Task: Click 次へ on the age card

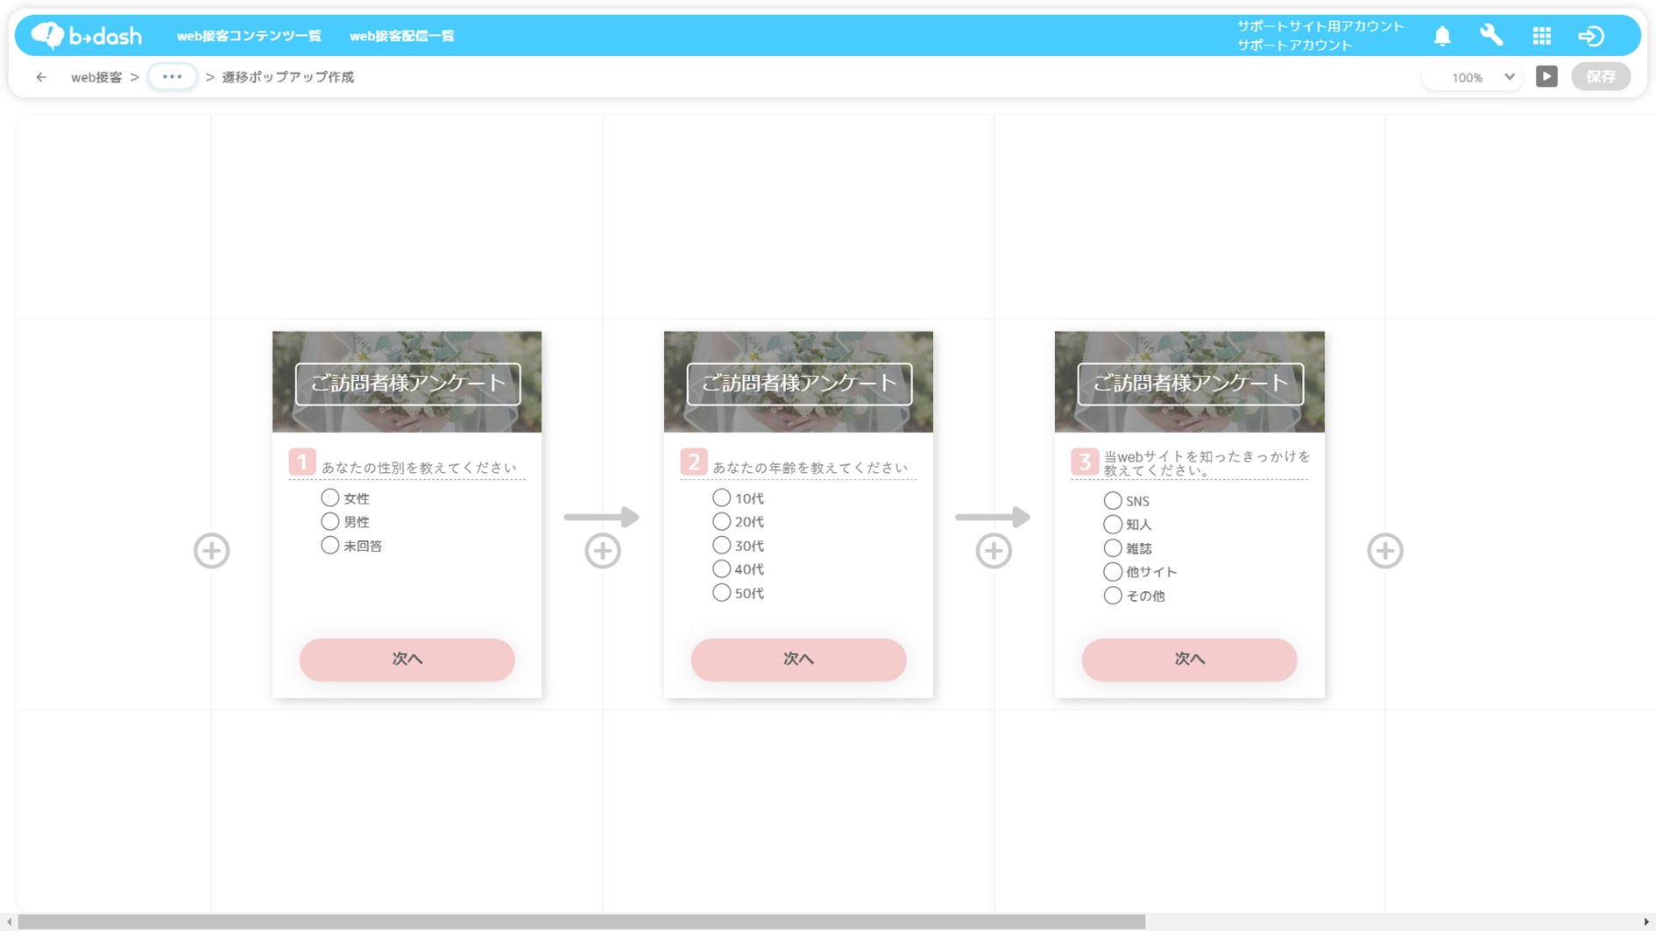Action: point(798,659)
